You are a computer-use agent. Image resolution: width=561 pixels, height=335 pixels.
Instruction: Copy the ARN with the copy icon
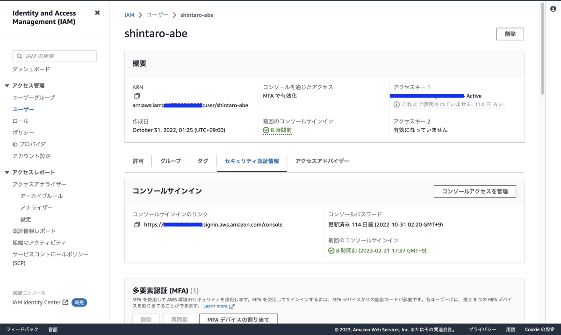pyautogui.click(x=137, y=96)
